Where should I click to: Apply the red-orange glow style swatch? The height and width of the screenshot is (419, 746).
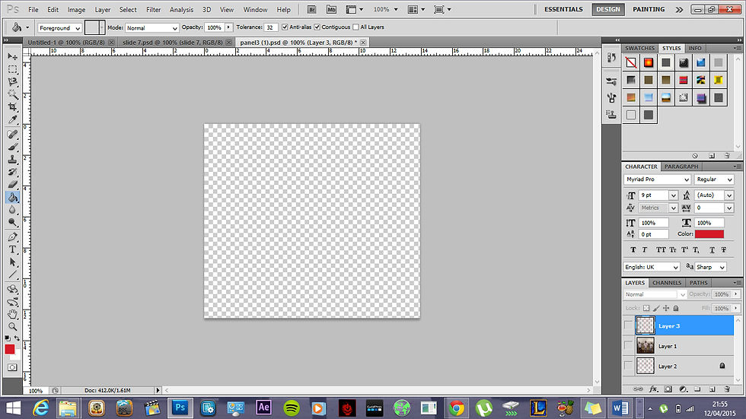click(x=648, y=62)
